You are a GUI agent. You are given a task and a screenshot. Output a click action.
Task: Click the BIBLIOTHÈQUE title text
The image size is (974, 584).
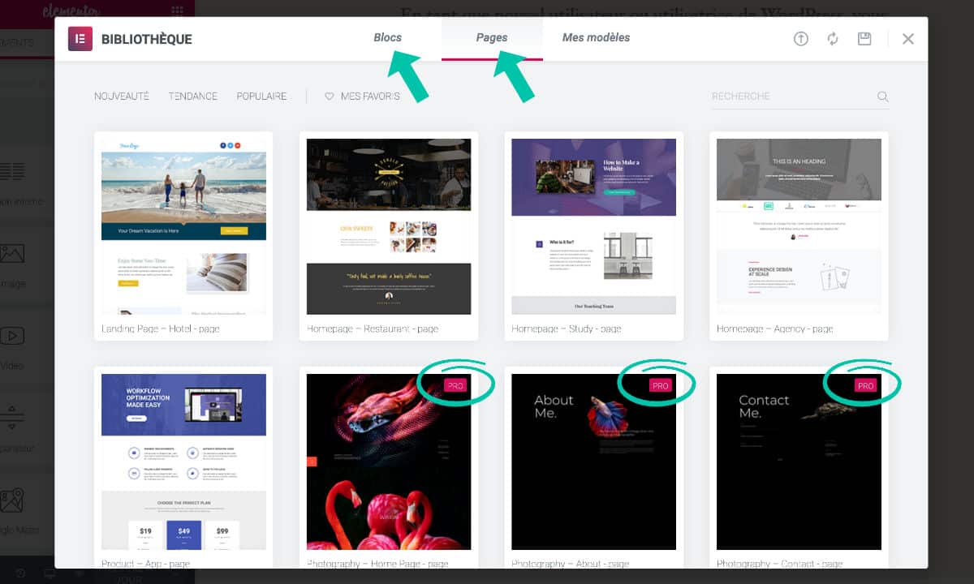(x=147, y=39)
